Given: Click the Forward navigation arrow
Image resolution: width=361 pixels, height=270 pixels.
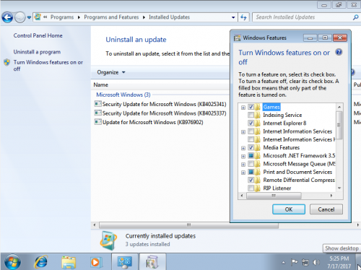Looking at the screenshot, I should pos(20,17).
